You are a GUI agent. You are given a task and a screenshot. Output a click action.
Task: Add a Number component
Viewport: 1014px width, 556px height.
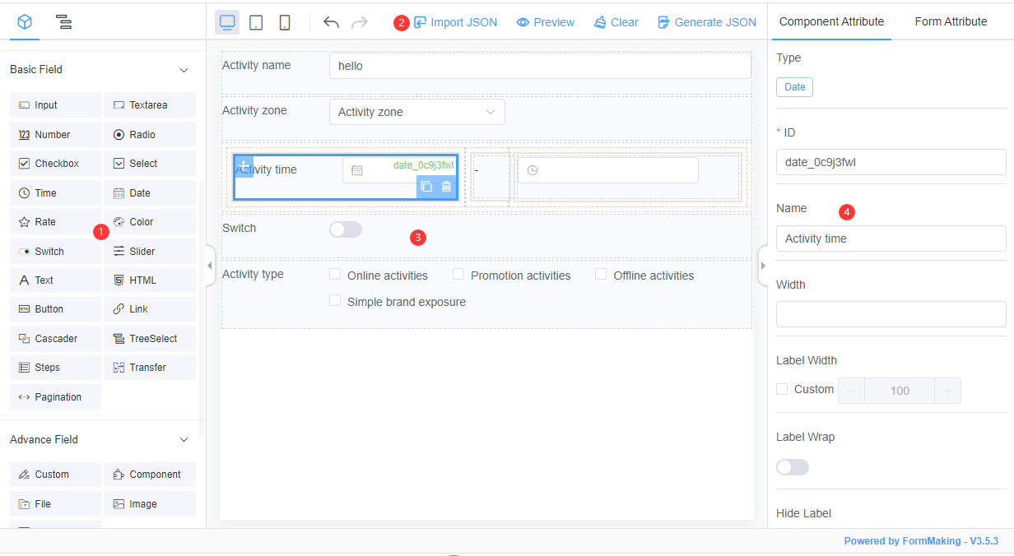[55, 135]
